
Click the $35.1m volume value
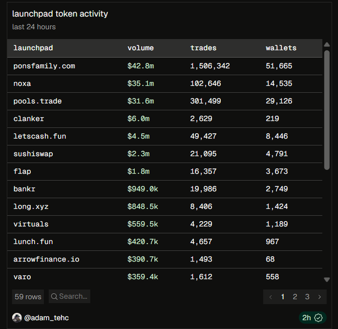coord(141,83)
